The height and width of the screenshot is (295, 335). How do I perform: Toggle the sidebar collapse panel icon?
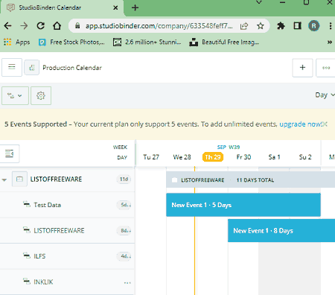click(x=10, y=153)
